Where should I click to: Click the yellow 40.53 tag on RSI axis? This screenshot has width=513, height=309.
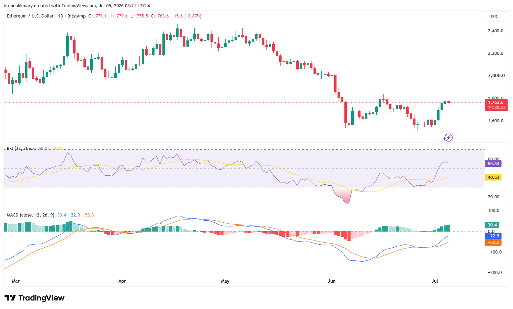pyautogui.click(x=493, y=177)
